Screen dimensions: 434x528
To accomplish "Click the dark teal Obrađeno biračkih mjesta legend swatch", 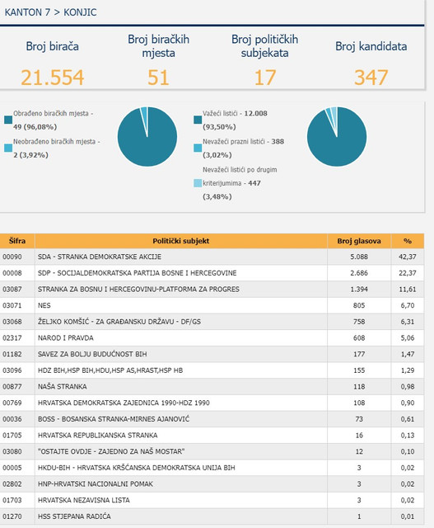I will (8, 120).
